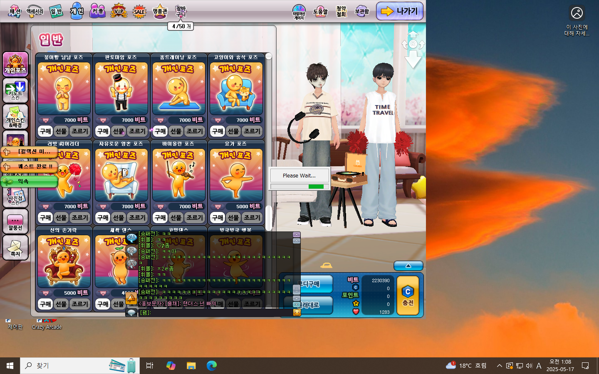Click 나가기 exit button
The height and width of the screenshot is (374, 599).
(400, 11)
